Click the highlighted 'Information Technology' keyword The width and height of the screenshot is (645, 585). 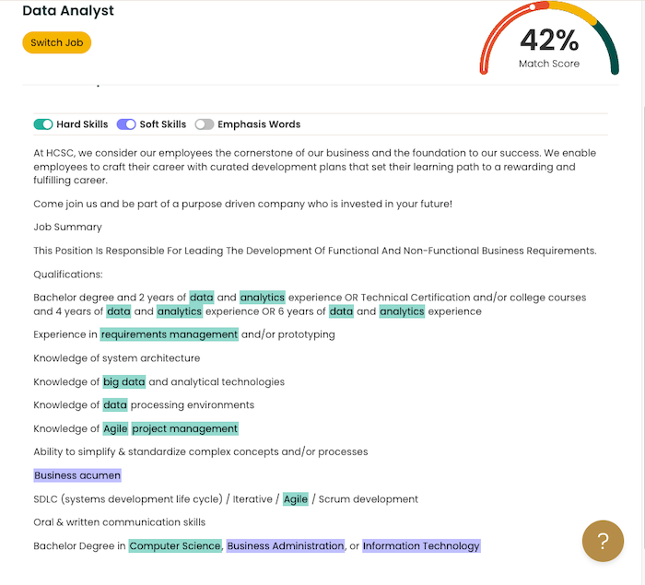[x=421, y=546]
